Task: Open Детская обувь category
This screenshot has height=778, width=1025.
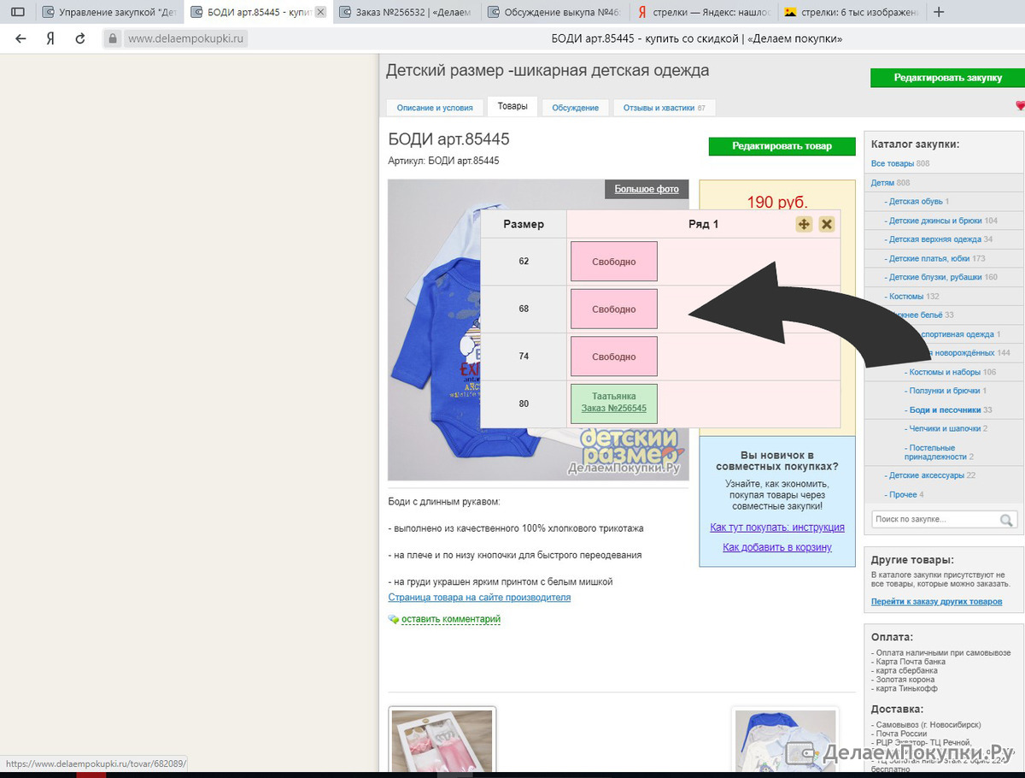Action: tap(916, 202)
